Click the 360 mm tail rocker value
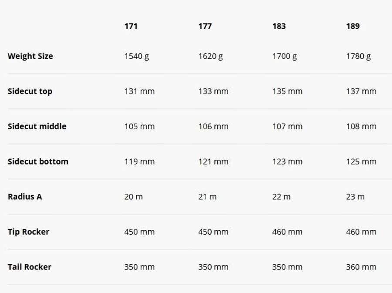Viewport: 392px width, 293px height. click(361, 267)
